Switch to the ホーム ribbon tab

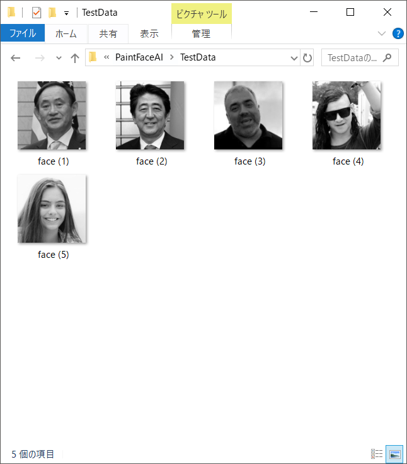pyautogui.click(x=66, y=34)
